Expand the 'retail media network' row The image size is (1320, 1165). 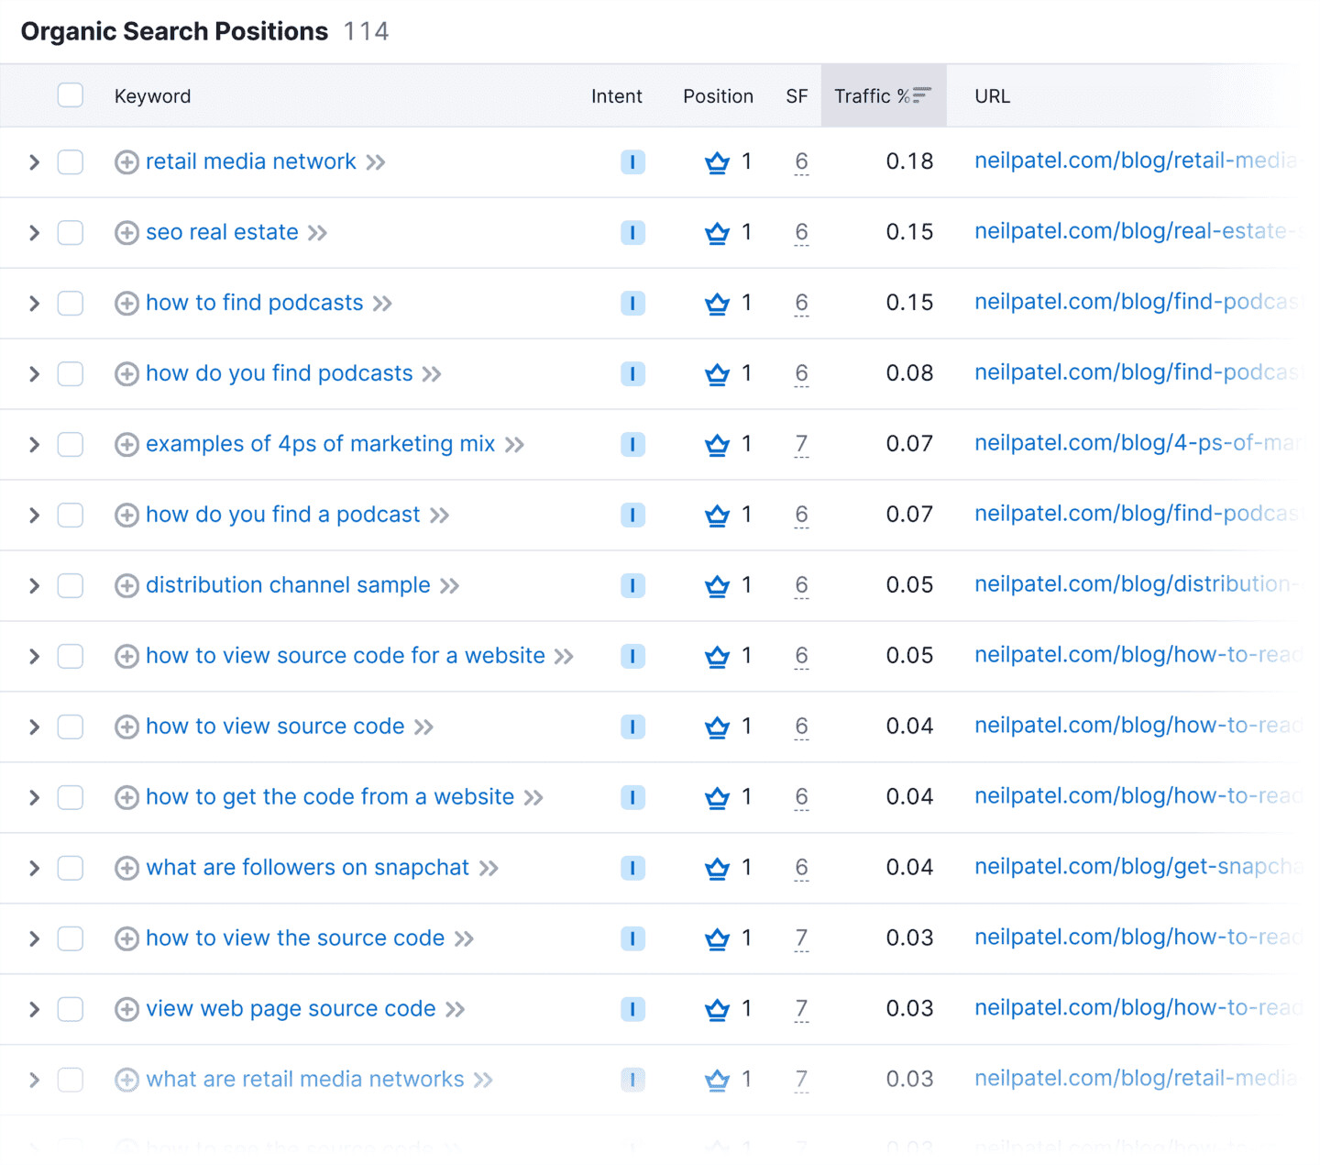click(34, 162)
